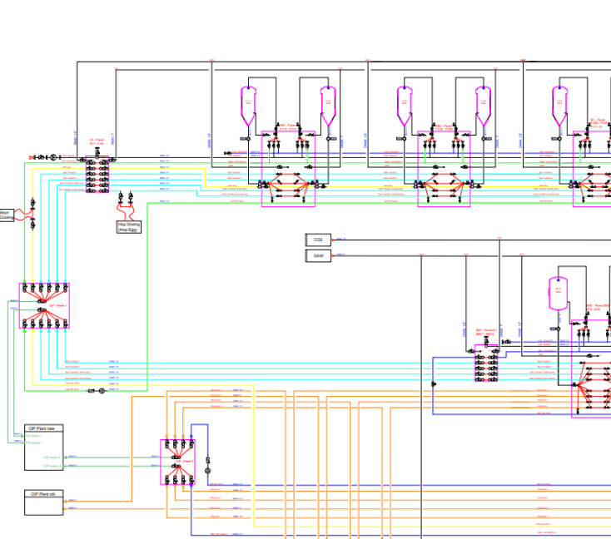Screen dimensions: 611x539
Task: Select the CIP - Panel 1 valve manifold
Action: coord(44,305)
